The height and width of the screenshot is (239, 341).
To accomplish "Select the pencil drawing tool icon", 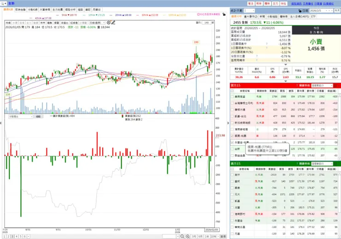I will coord(113,23).
